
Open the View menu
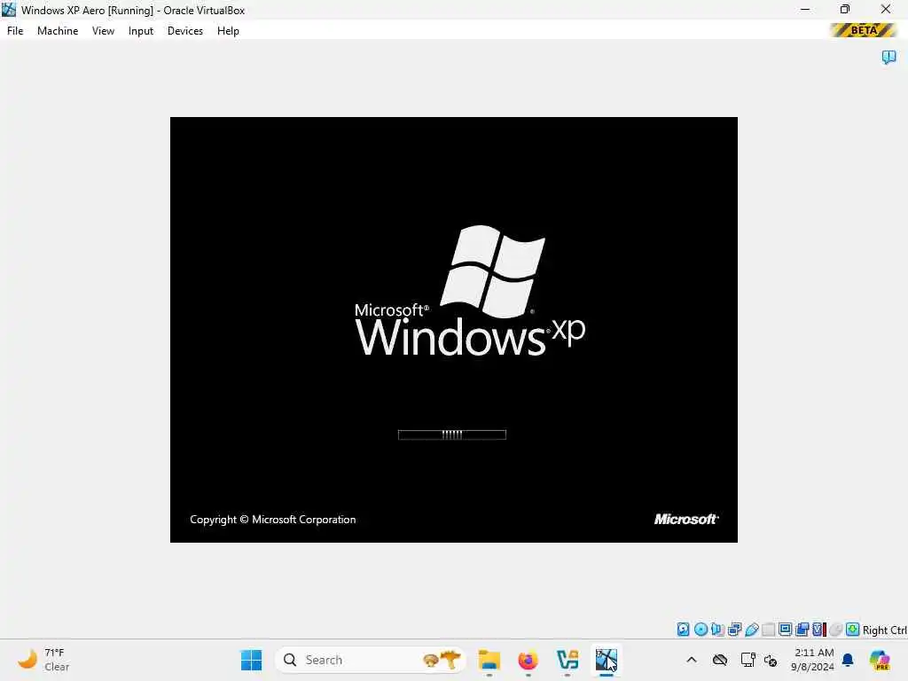103,31
